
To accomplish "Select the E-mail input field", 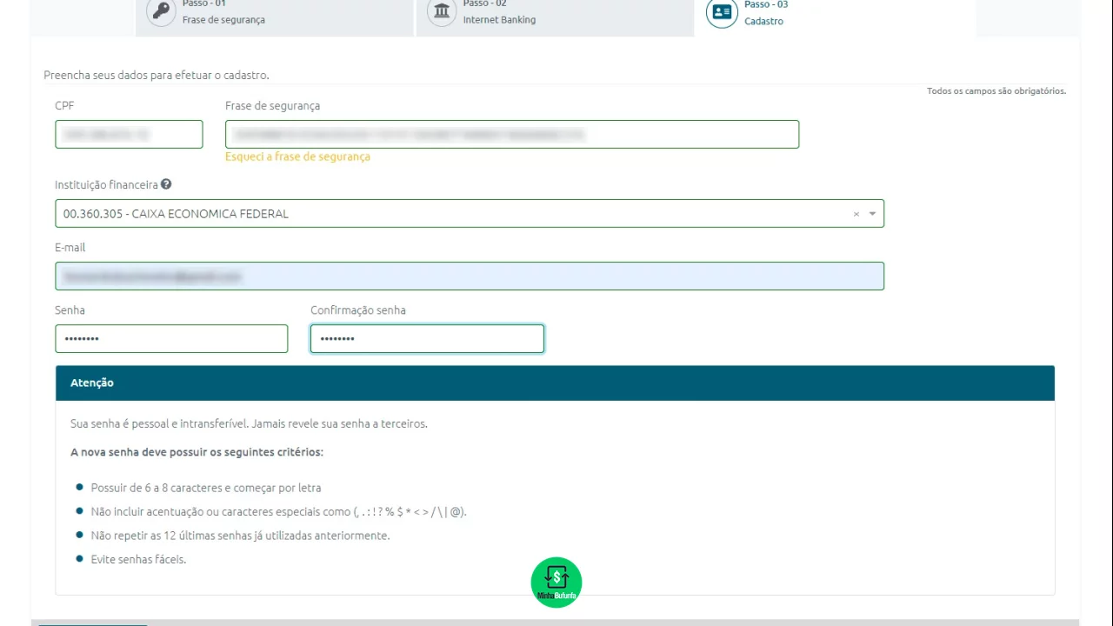I will tap(470, 276).
